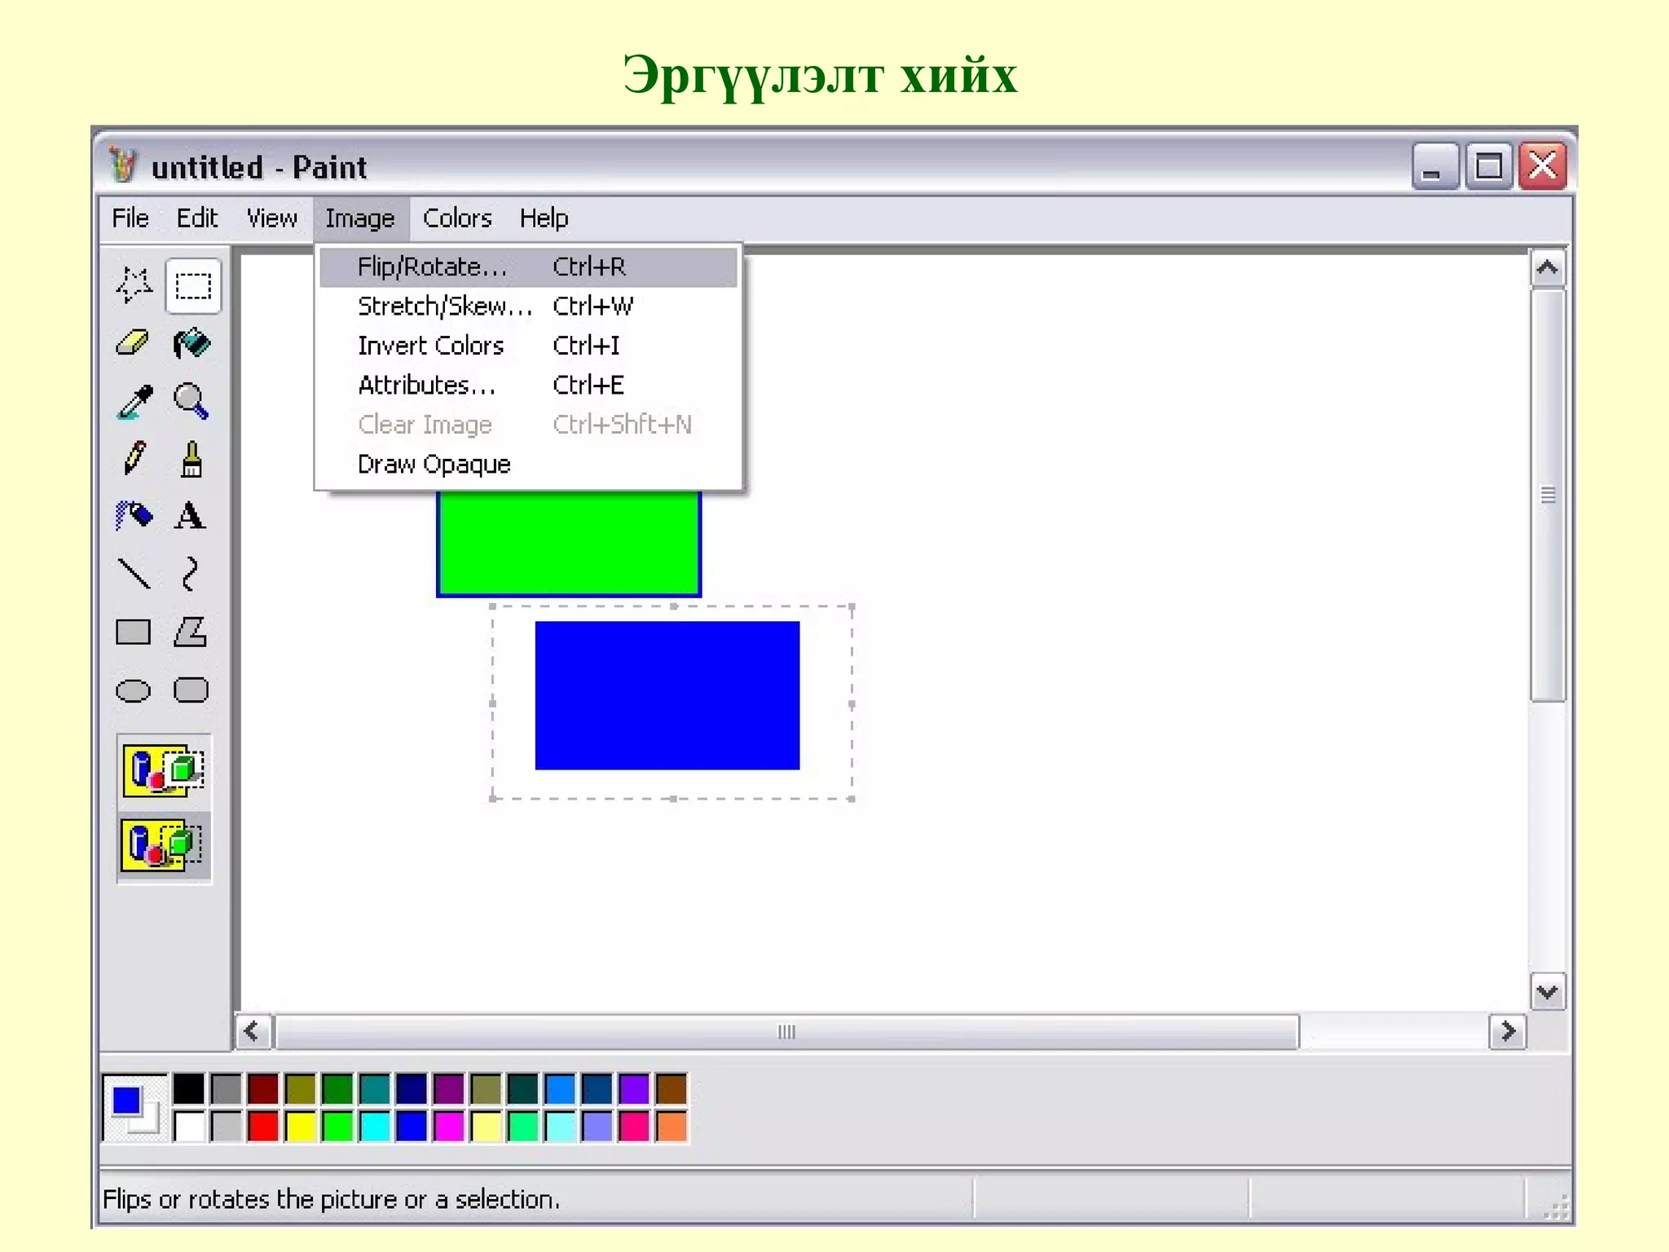The height and width of the screenshot is (1252, 1669).
Task: Click the green rectangle on canvas
Action: 569,543
